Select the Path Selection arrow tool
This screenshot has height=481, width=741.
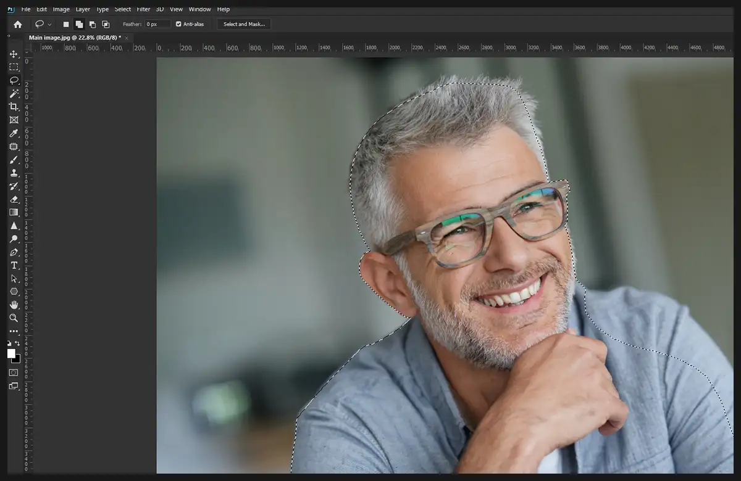coord(14,279)
